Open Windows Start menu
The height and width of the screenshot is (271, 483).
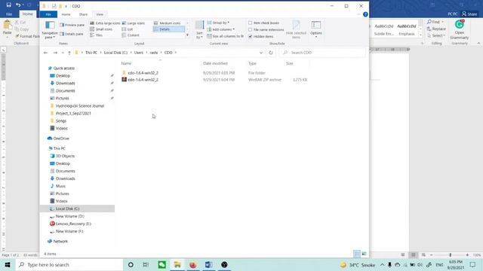(x=8, y=265)
